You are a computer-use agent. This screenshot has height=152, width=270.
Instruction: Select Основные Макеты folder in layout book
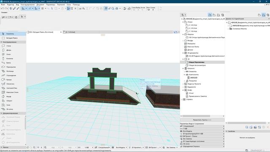[240, 29]
